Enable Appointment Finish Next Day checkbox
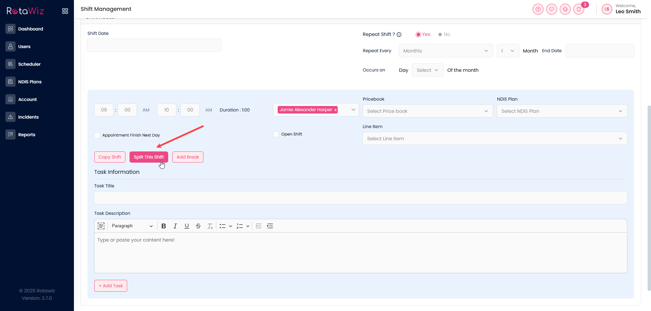The height and width of the screenshot is (311, 651). 97,135
